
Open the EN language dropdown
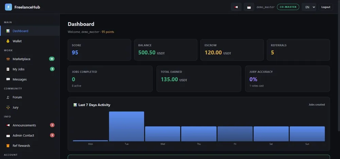coord(309,7)
